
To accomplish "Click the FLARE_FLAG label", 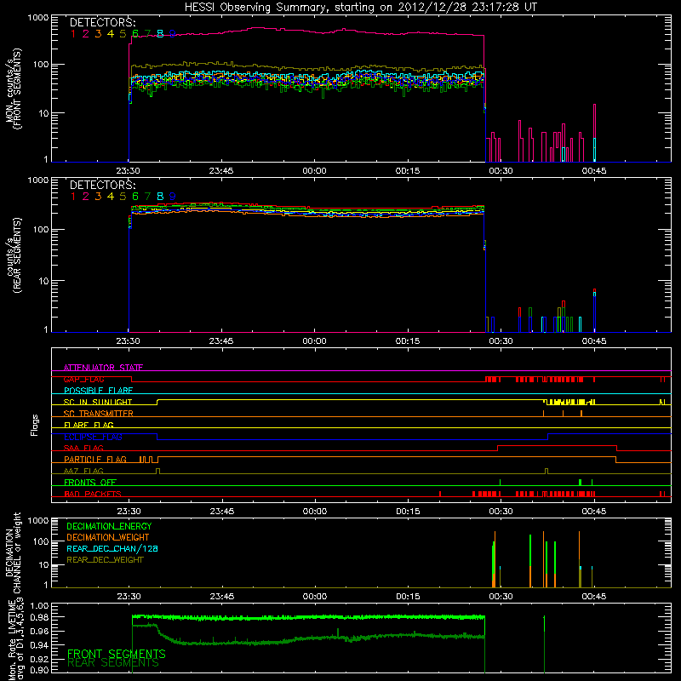I will point(89,425).
